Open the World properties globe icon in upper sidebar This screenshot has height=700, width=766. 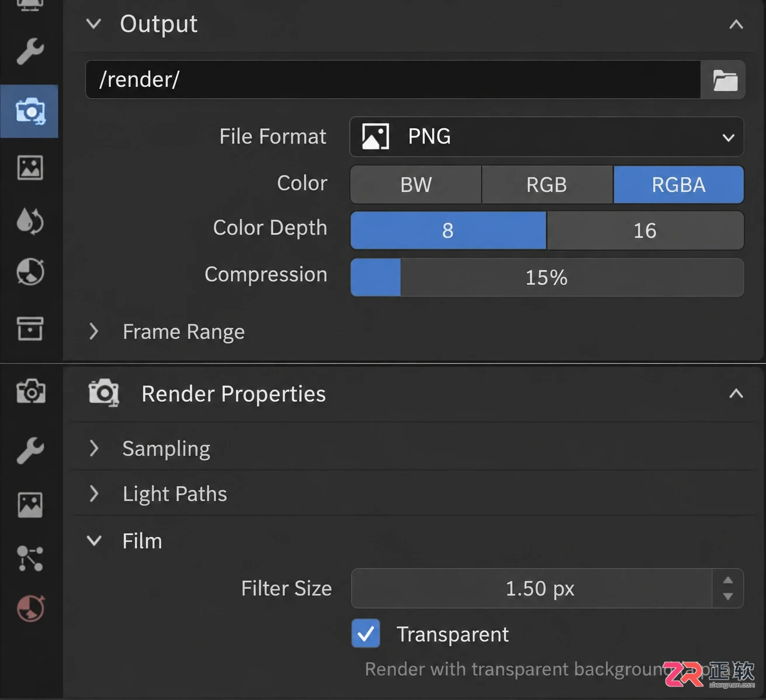coord(30,271)
